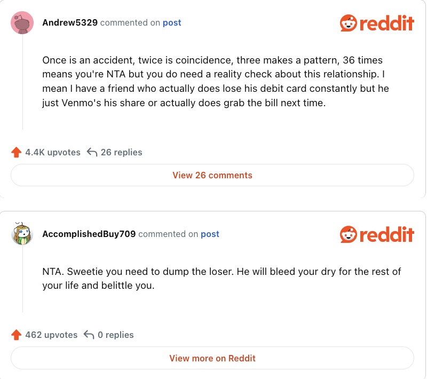
Task: Open the AccomplishedBuy709 username link
Action: pyautogui.click(x=89, y=234)
